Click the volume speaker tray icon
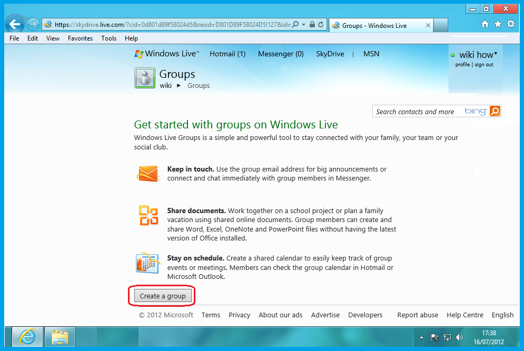Viewport: 524px width, 351px height. coord(460,337)
